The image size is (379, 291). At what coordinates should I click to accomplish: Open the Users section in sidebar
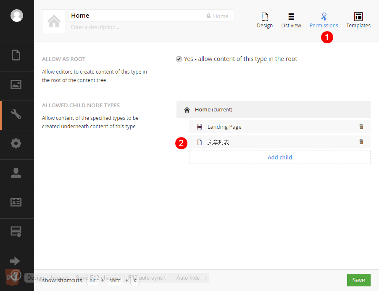[x=16, y=173]
